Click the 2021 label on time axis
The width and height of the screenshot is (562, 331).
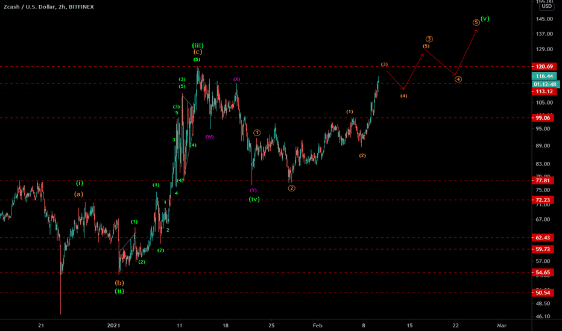(113, 326)
